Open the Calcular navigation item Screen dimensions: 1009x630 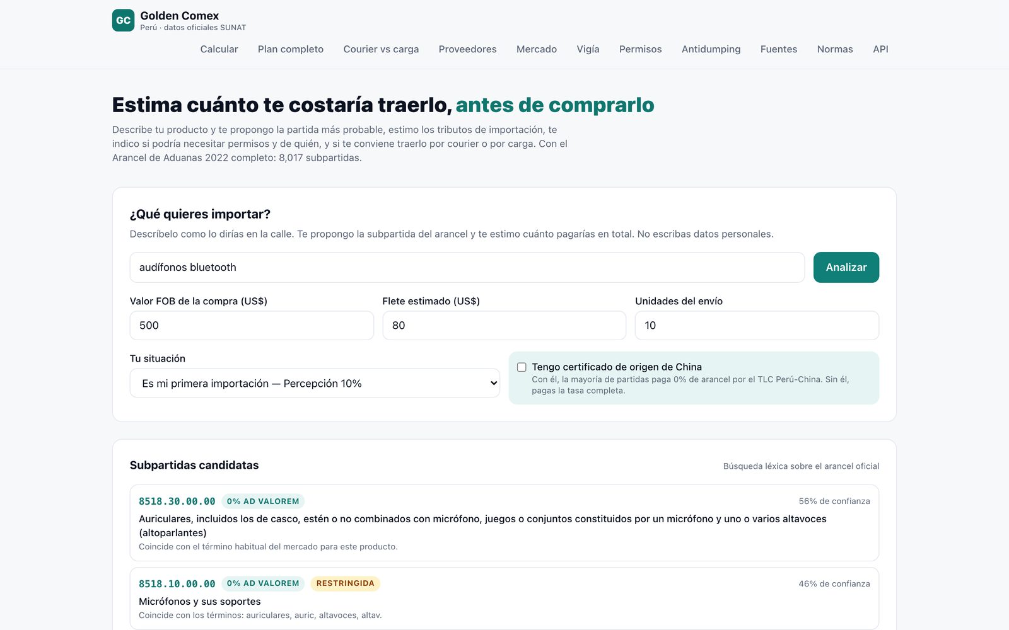pos(219,49)
